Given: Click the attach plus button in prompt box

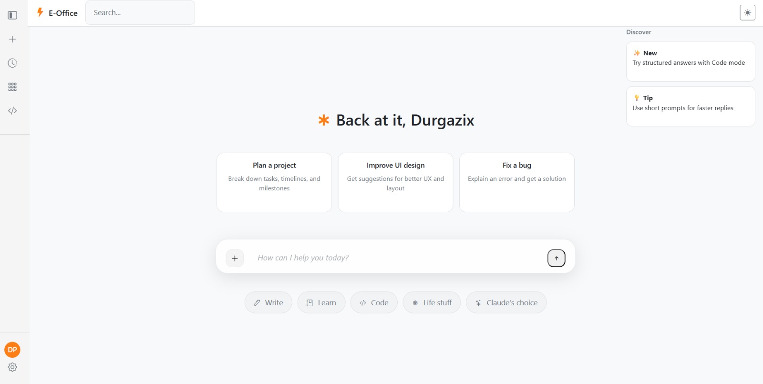Looking at the screenshot, I should [x=235, y=258].
